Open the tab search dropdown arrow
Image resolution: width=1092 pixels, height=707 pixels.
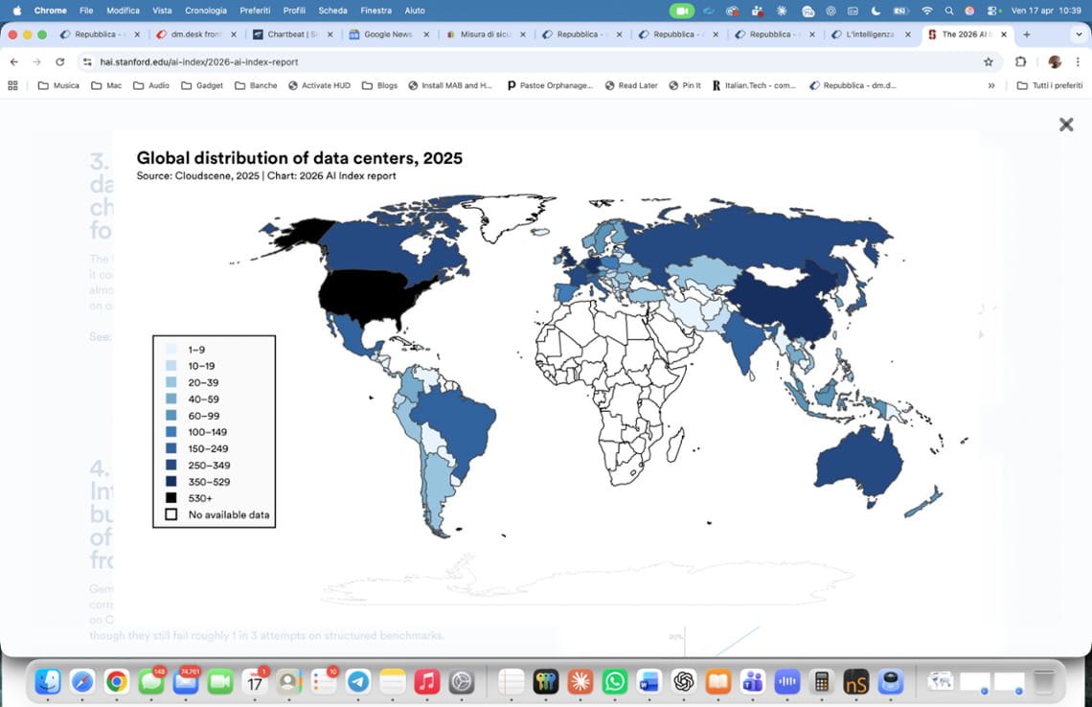[x=1079, y=34]
